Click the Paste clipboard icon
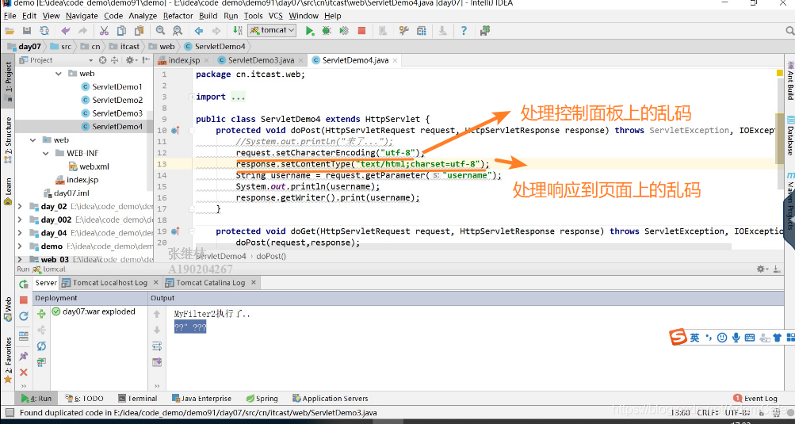Image resolution: width=795 pixels, height=424 pixels. click(x=139, y=31)
